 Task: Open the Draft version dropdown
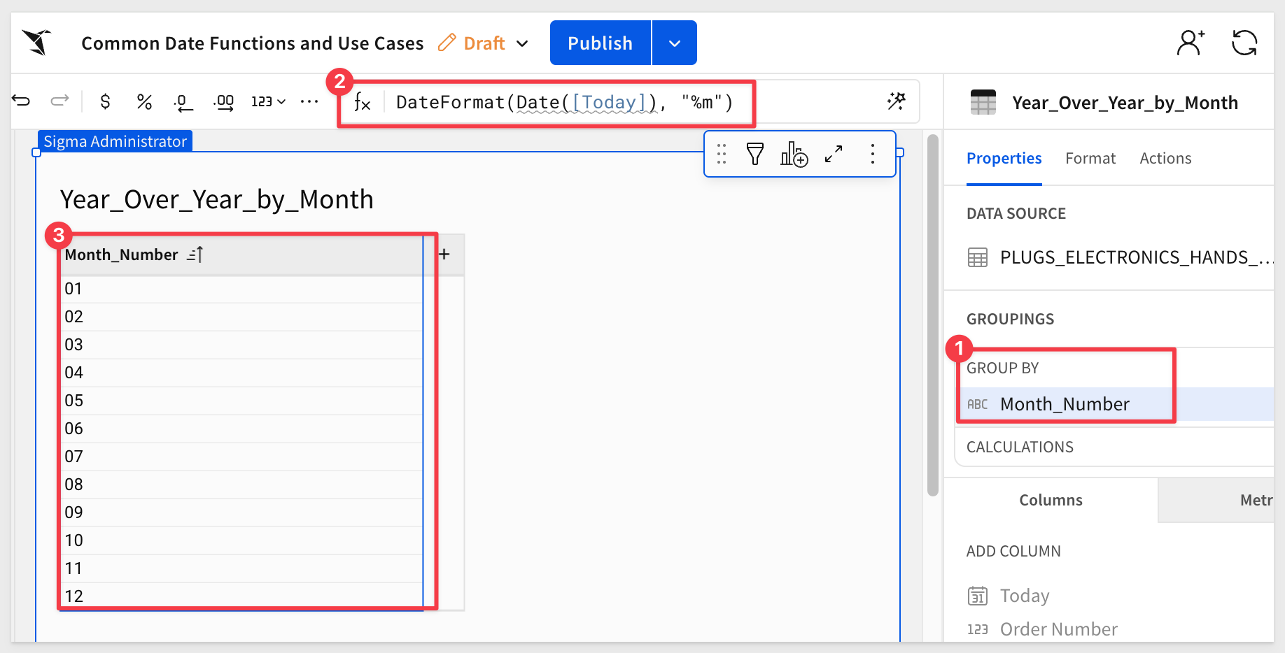[x=521, y=43]
